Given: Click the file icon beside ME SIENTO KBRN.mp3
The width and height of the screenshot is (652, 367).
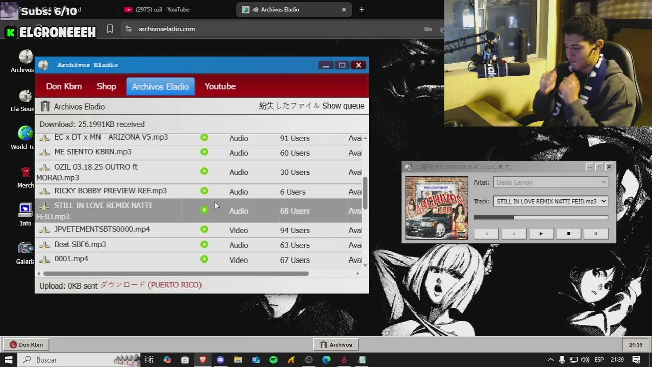Looking at the screenshot, I should (x=45, y=152).
